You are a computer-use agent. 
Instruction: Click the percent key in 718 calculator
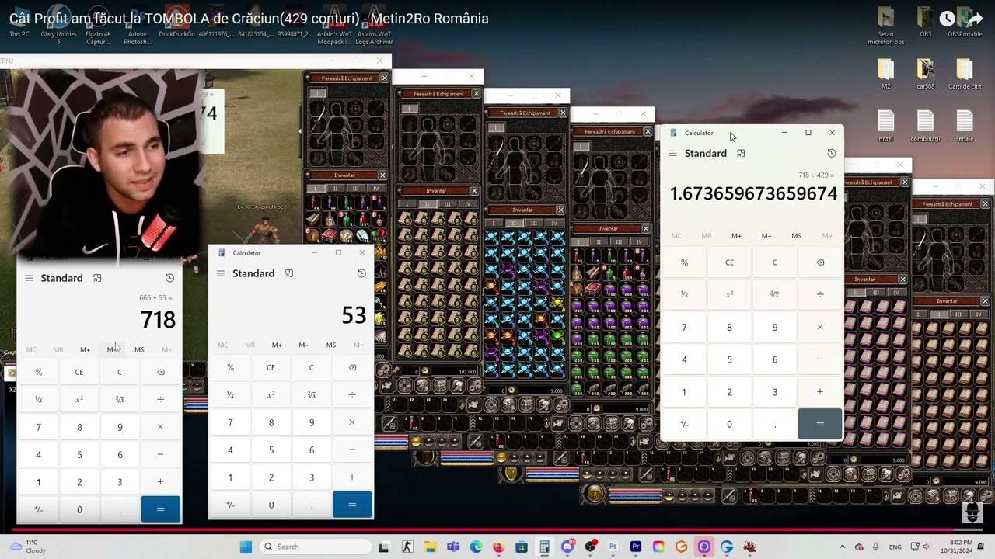click(39, 372)
